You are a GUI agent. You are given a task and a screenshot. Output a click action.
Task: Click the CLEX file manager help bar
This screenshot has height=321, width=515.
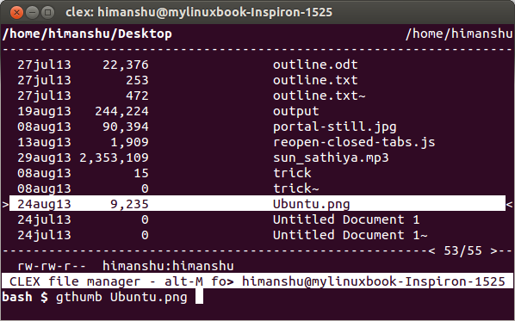click(257, 281)
